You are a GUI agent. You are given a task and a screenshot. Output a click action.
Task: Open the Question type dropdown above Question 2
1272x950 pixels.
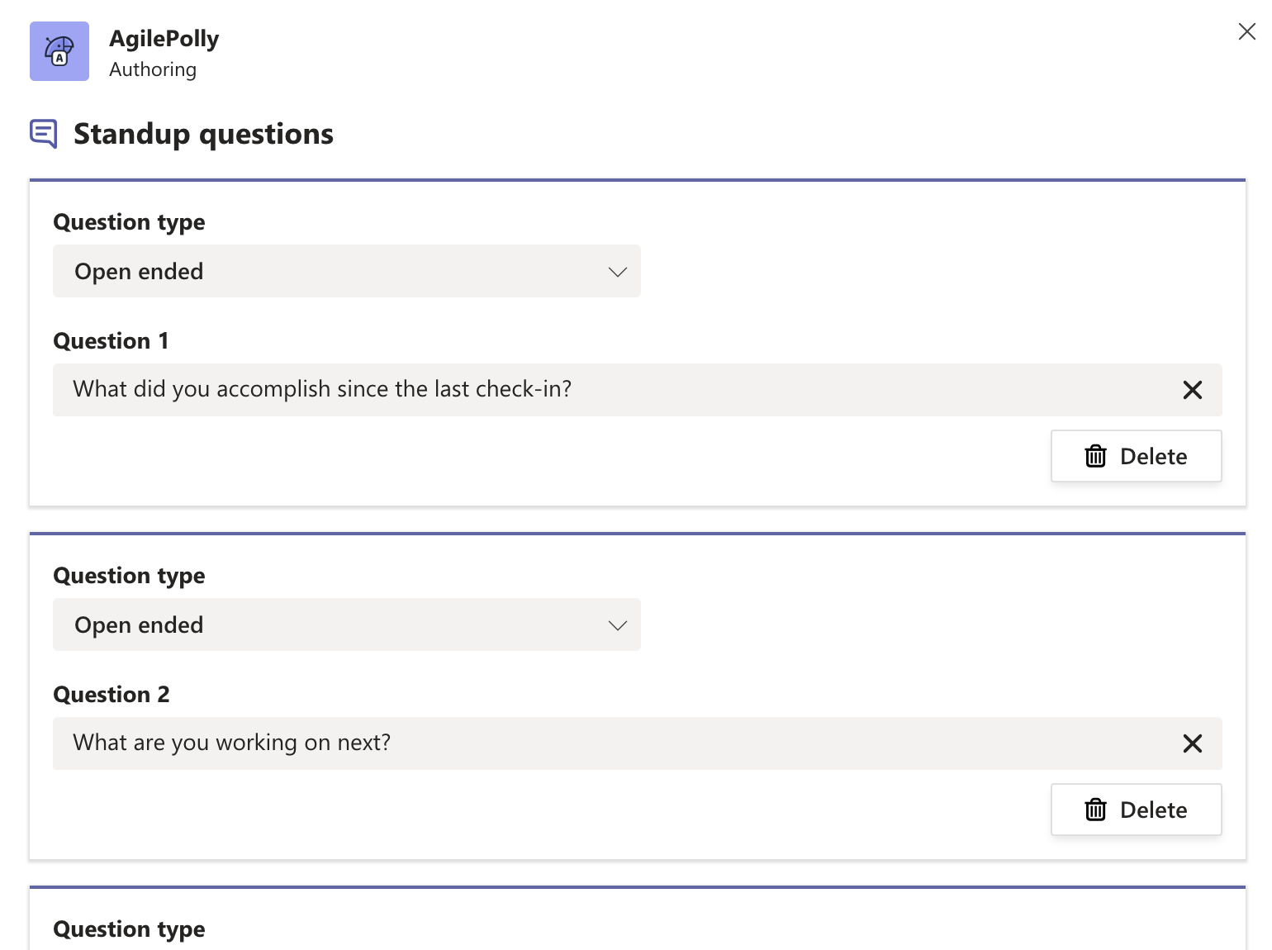tap(347, 625)
